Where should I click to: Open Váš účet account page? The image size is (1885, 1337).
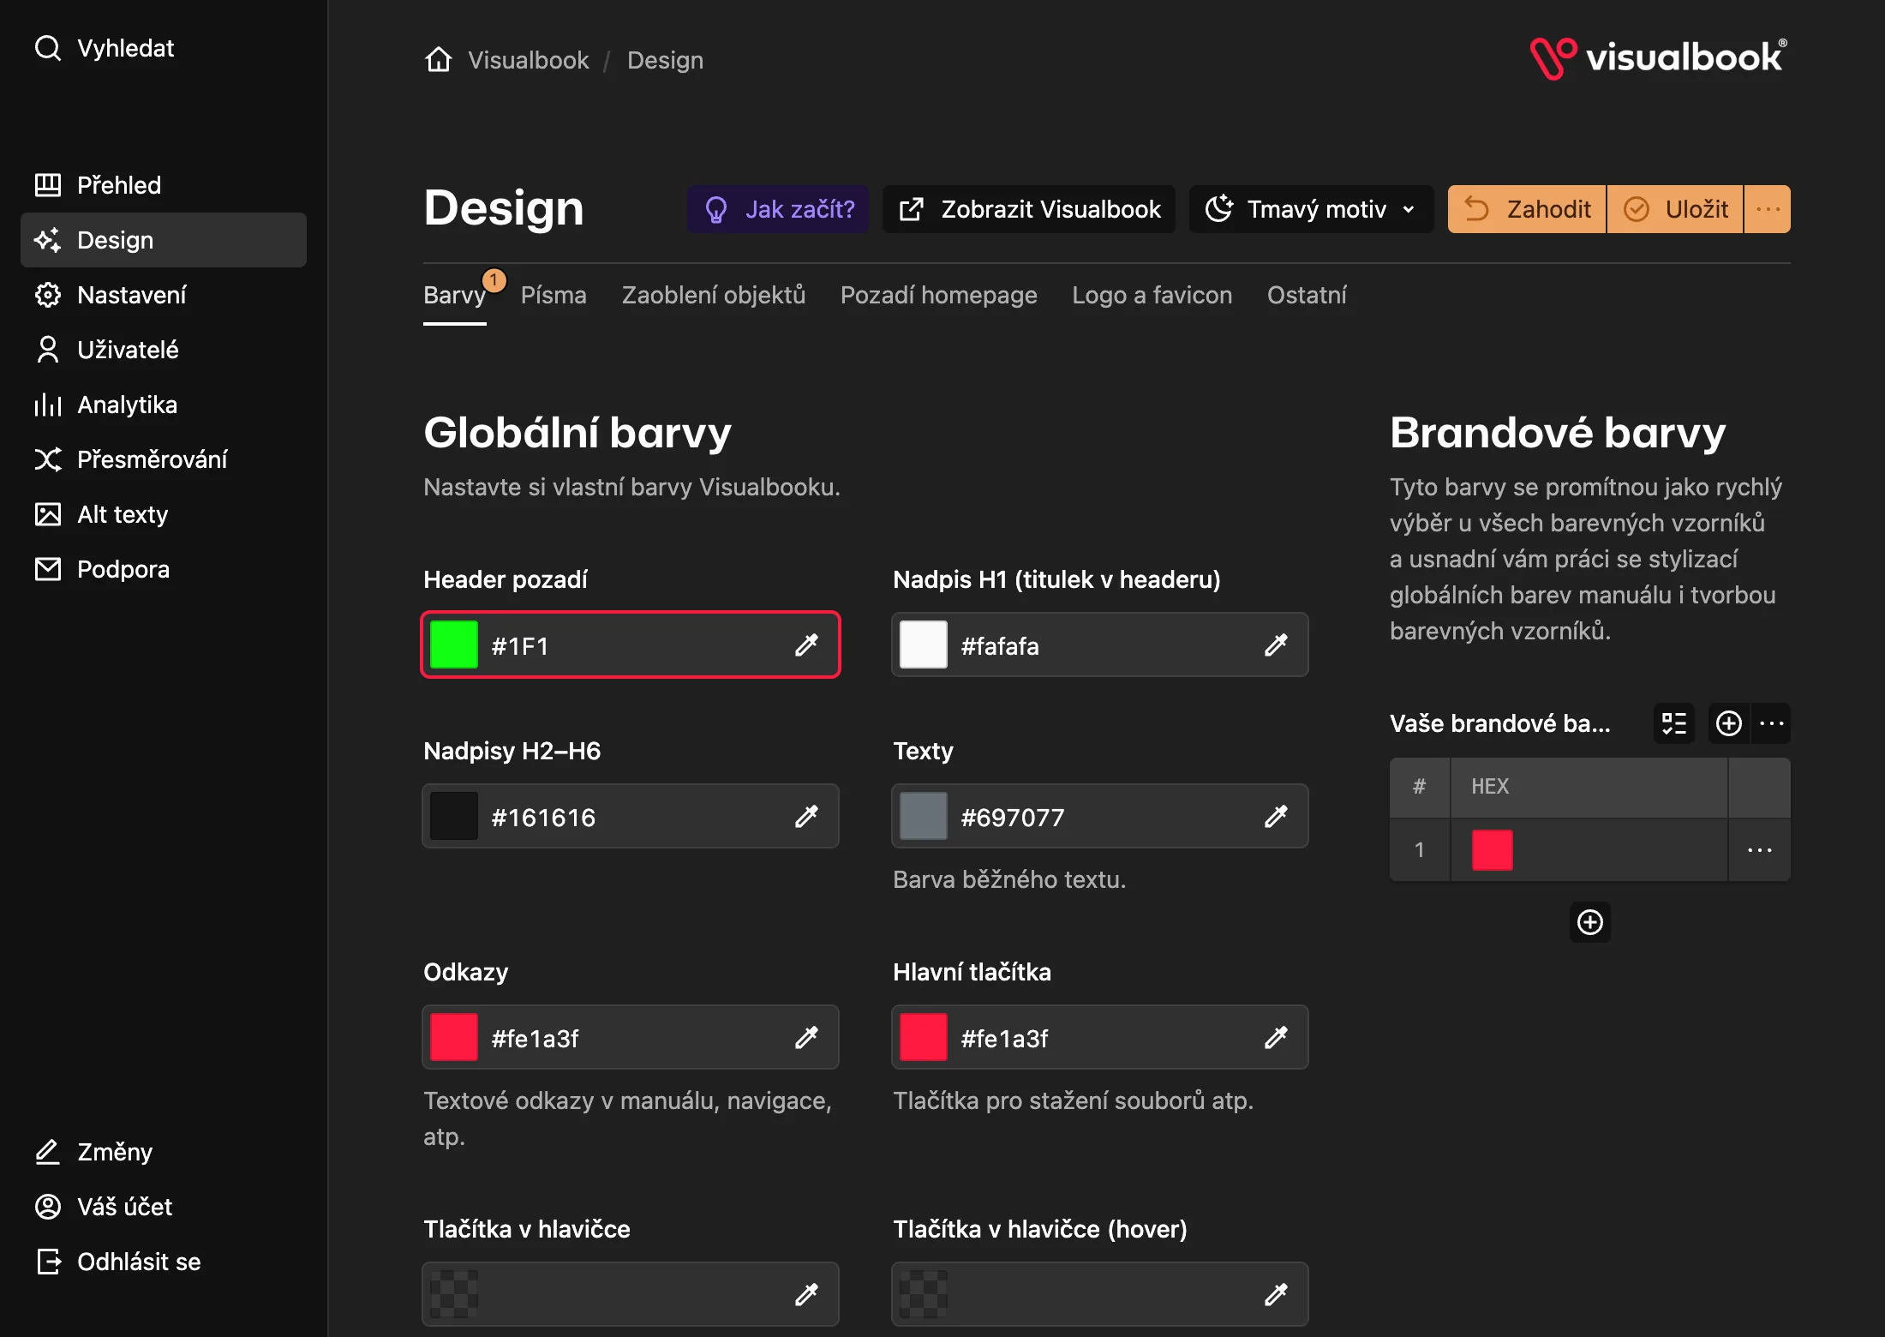(163, 1207)
